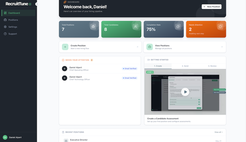Click the Create a Candidate Assessment title
This screenshot has height=142, width=246.
[x=163, y=118]
